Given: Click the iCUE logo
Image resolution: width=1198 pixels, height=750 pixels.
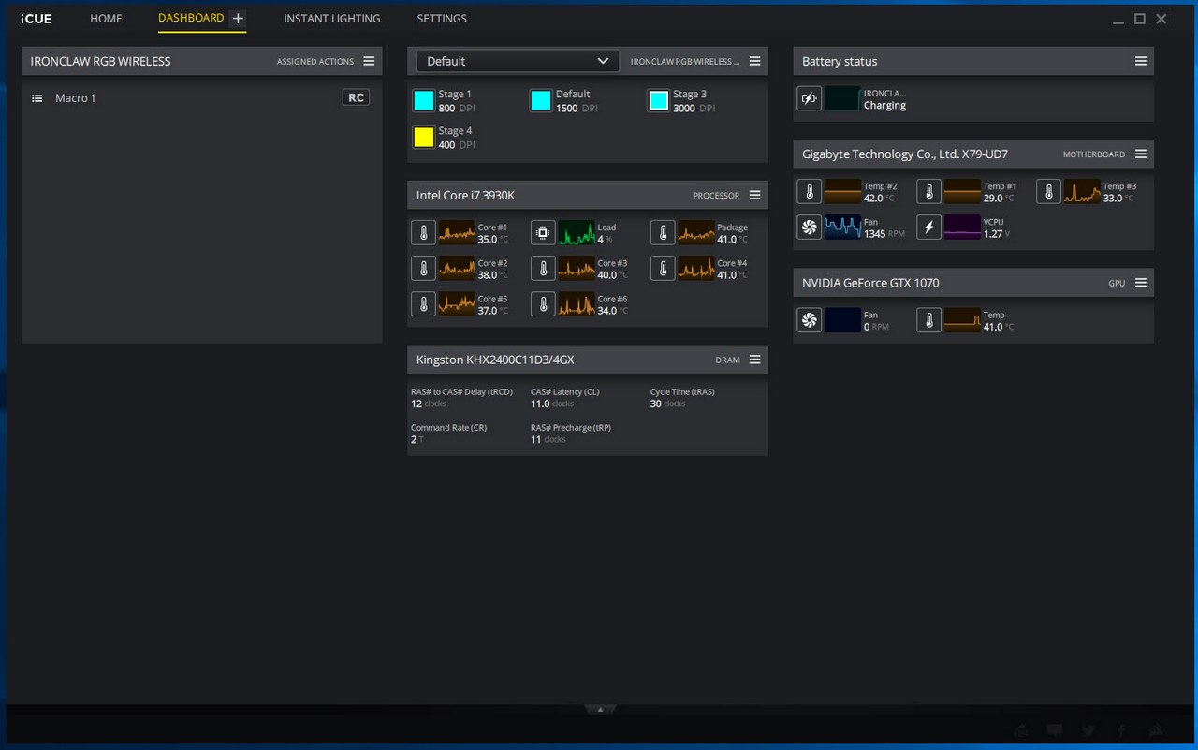Looking at the screenshot, I should (37, 19).
